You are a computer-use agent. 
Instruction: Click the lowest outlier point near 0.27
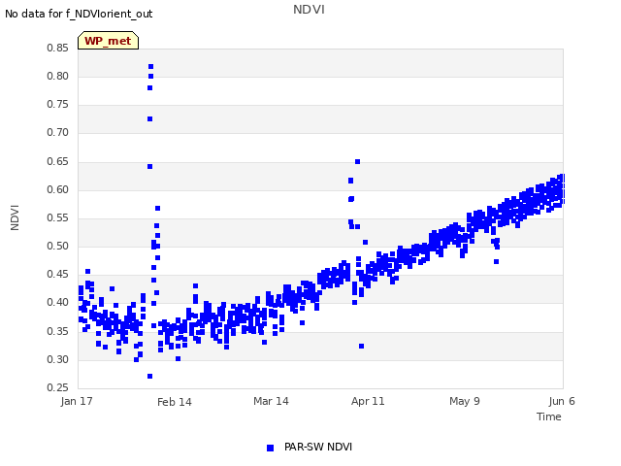click(x=149, y=376)
